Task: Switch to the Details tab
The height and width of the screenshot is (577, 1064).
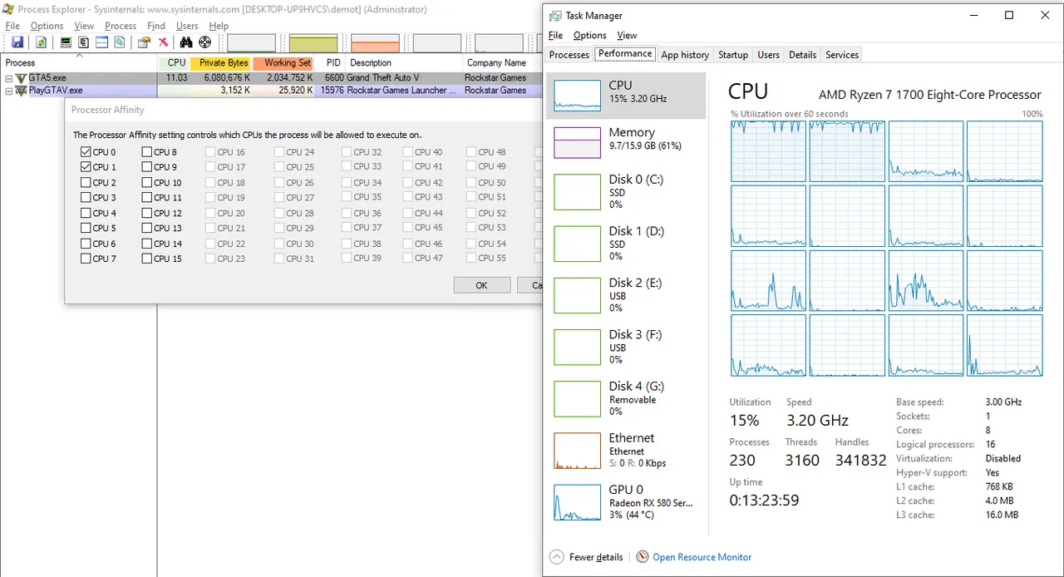Action: [x=802, y=55]
